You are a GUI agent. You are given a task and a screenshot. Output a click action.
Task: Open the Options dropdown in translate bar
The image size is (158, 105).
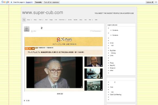pyautogui.click(x=150, y=2)
